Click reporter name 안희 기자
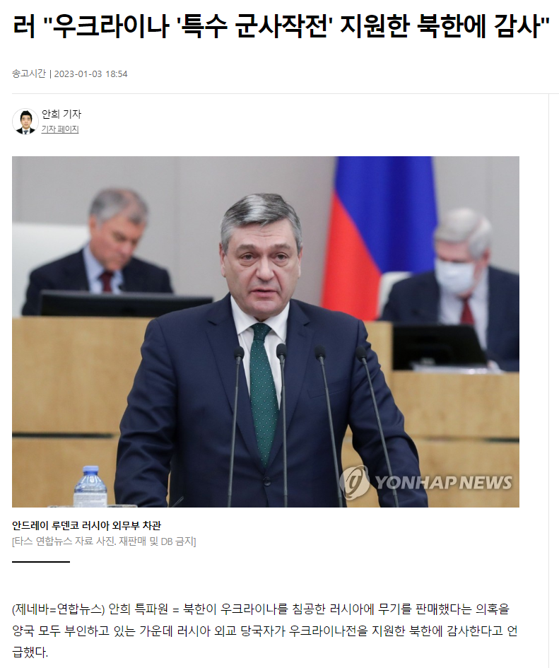Screen dimensions: 559x668 tap(61, 115)
